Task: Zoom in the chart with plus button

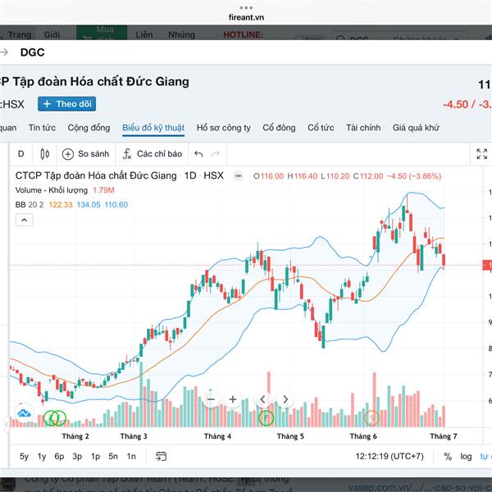Action: (233, 399)
